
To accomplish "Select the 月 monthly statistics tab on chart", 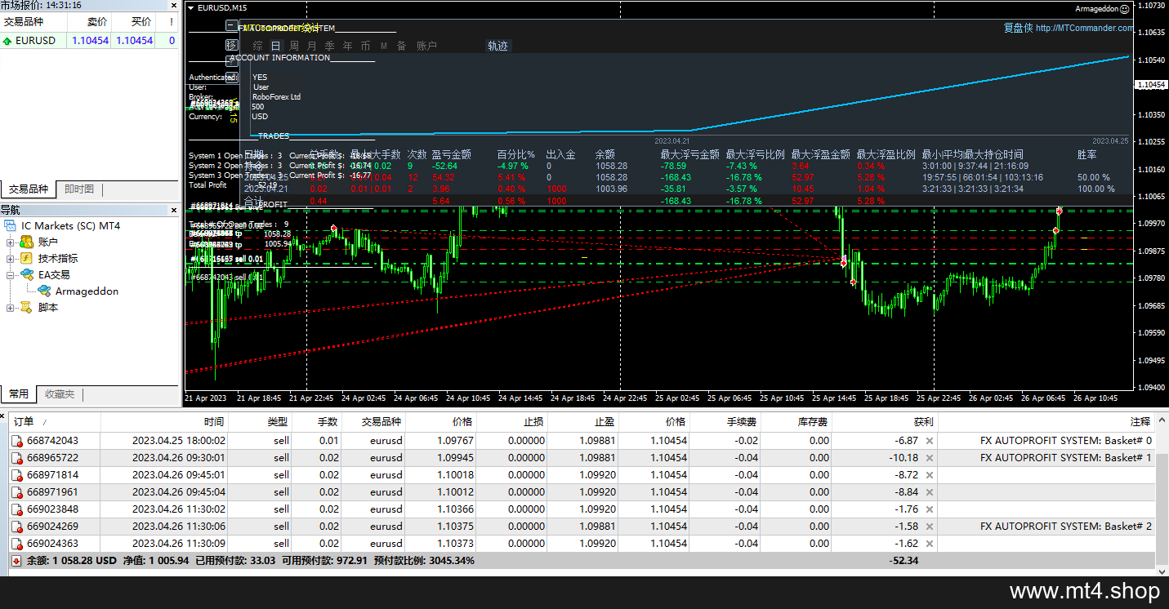I will point(311,46).
